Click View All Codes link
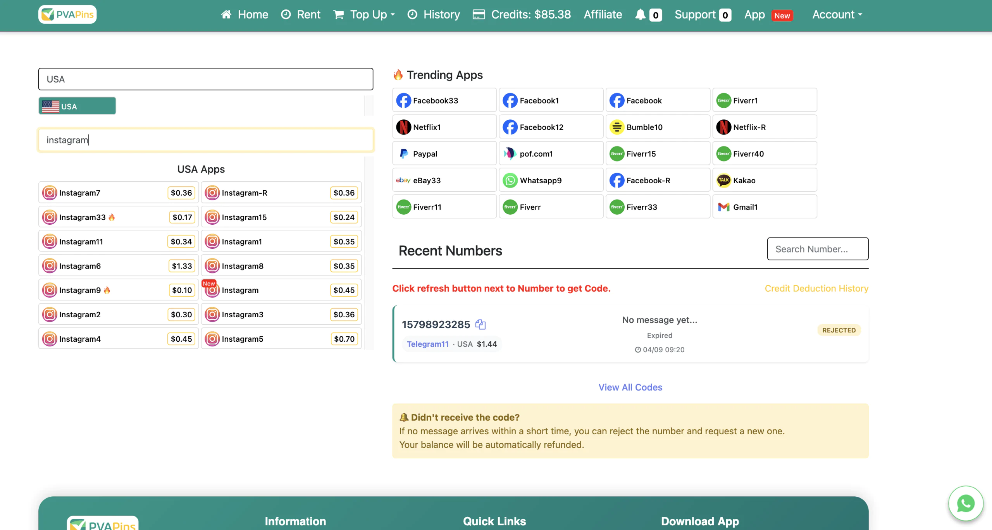This screenshot has height=530, width=992. [630, 387]
